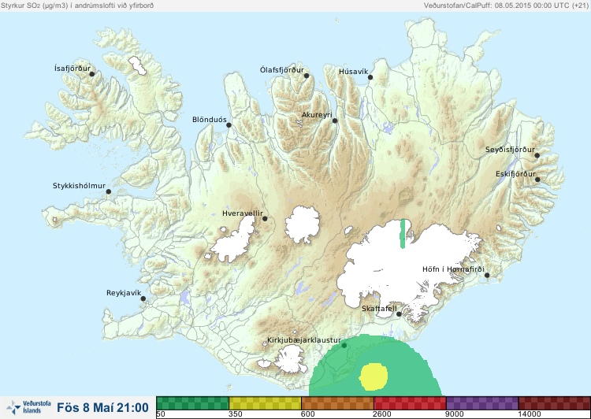Click the '14000' legend value

[530, 414]
